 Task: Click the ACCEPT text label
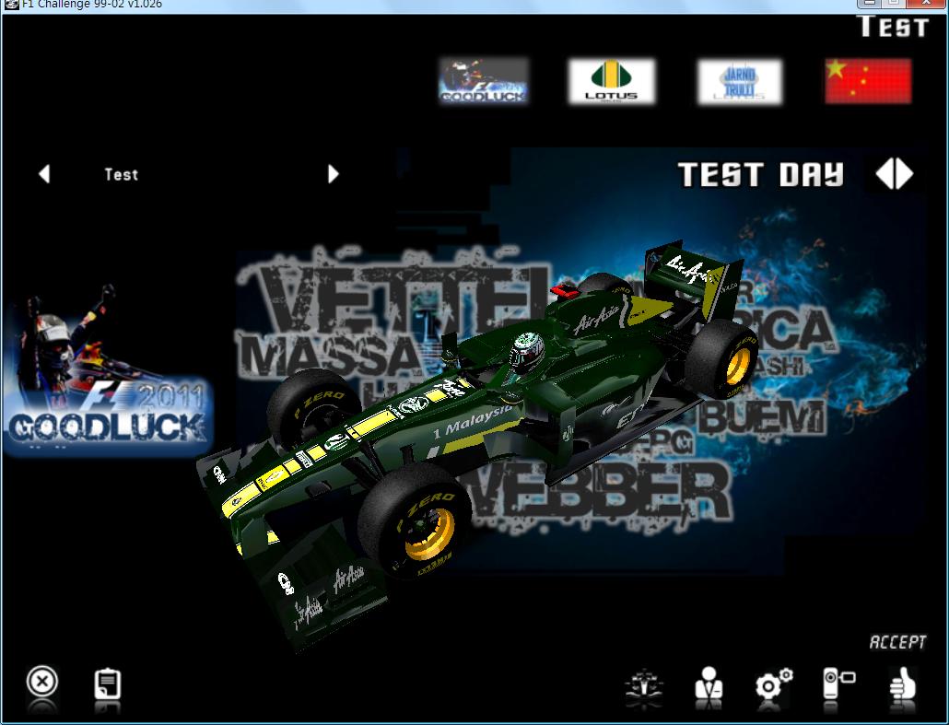pos(897,642)
